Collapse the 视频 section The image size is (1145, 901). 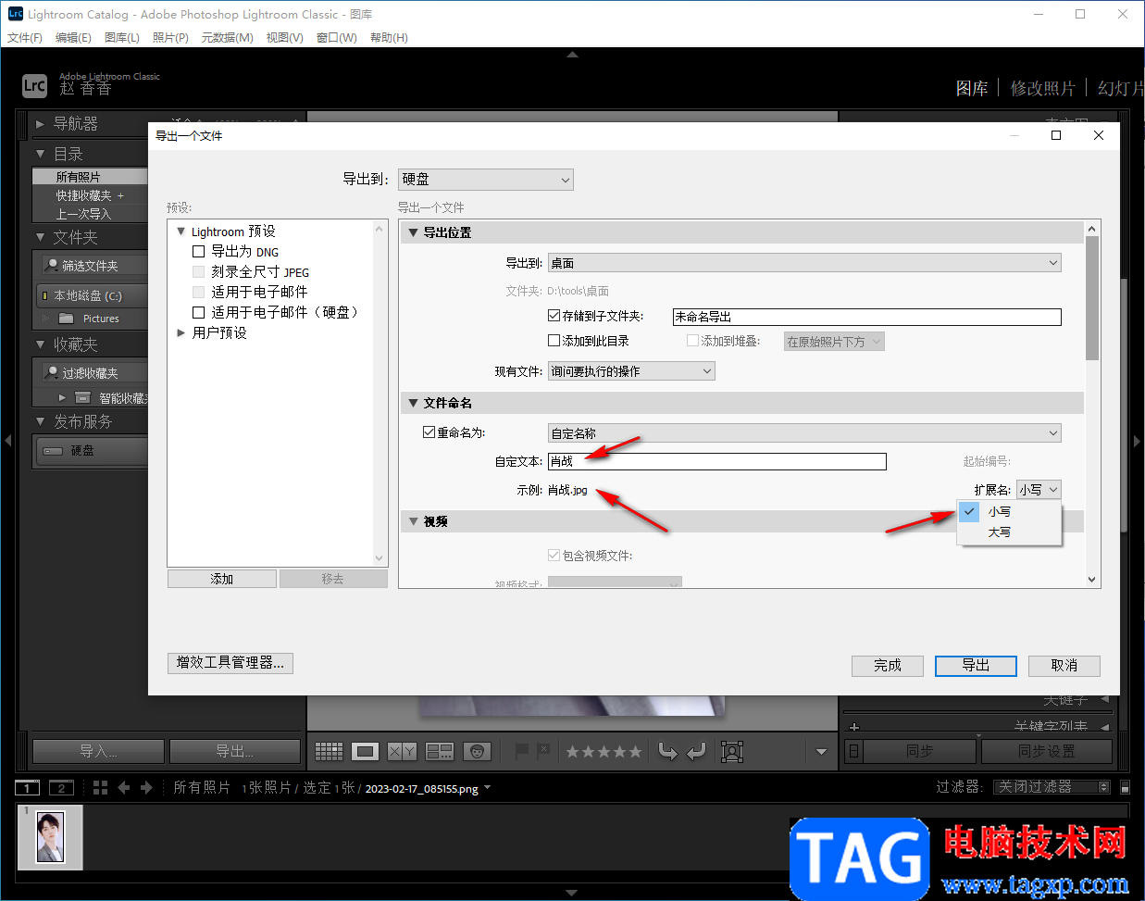(x=414, y=521)
